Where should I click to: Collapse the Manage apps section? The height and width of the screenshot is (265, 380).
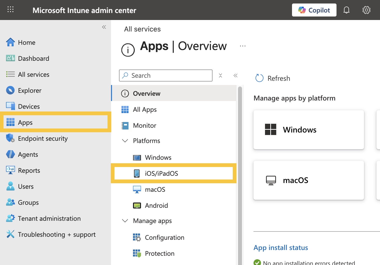tap(125, 221)
